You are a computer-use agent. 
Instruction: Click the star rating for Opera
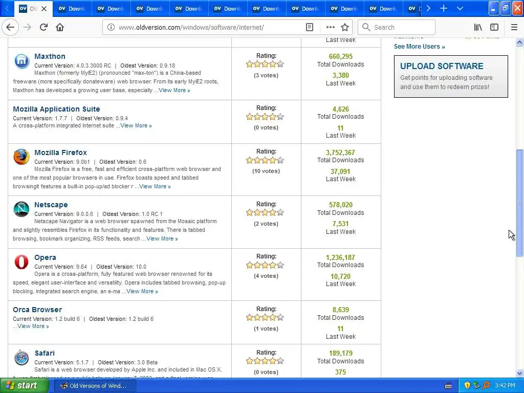265,266
